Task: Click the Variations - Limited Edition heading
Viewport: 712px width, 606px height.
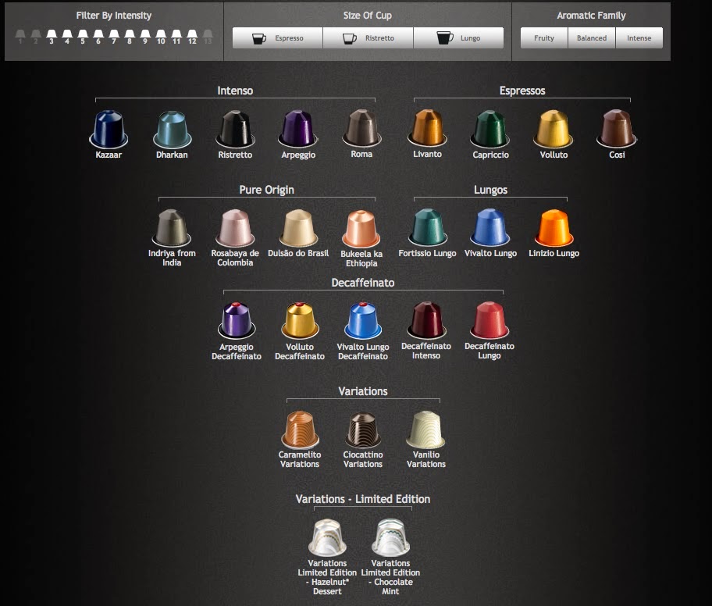Action: coord(363,499)
